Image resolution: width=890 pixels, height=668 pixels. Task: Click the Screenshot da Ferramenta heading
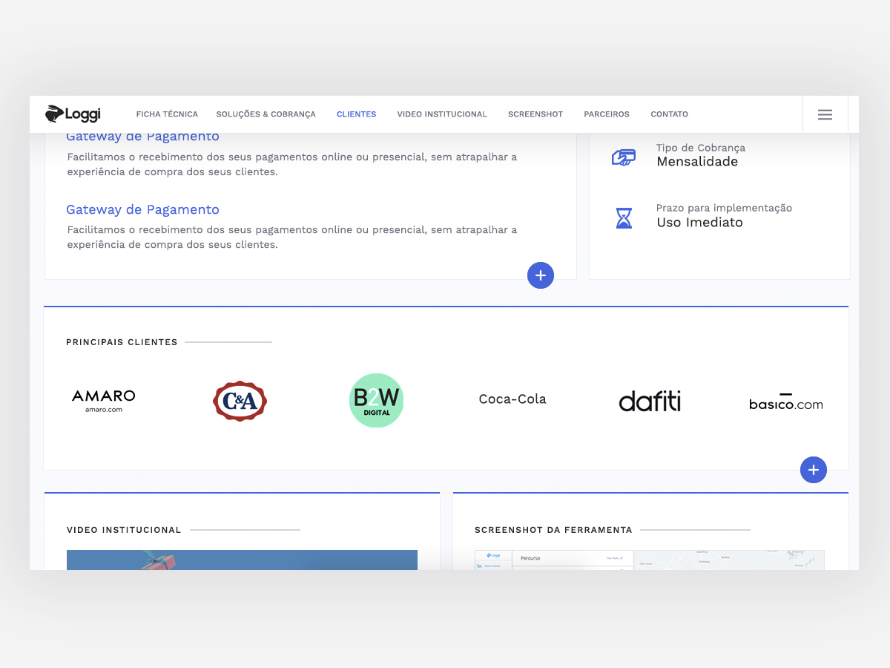click(x=553, y=530)
